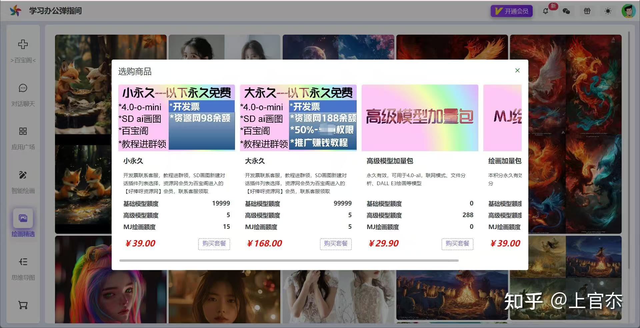
Task: Click the 大永久 banner image
Action: (x=298, y=118)
